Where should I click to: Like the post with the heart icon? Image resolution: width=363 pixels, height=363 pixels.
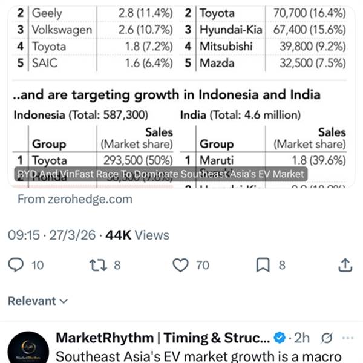click(180, 265)
